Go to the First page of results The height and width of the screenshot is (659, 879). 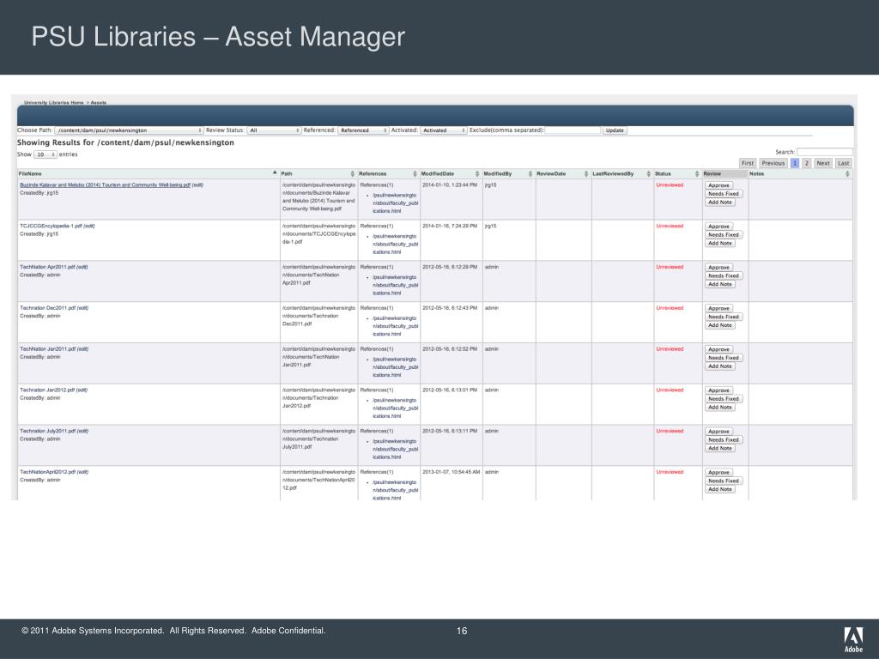[748, 163]
